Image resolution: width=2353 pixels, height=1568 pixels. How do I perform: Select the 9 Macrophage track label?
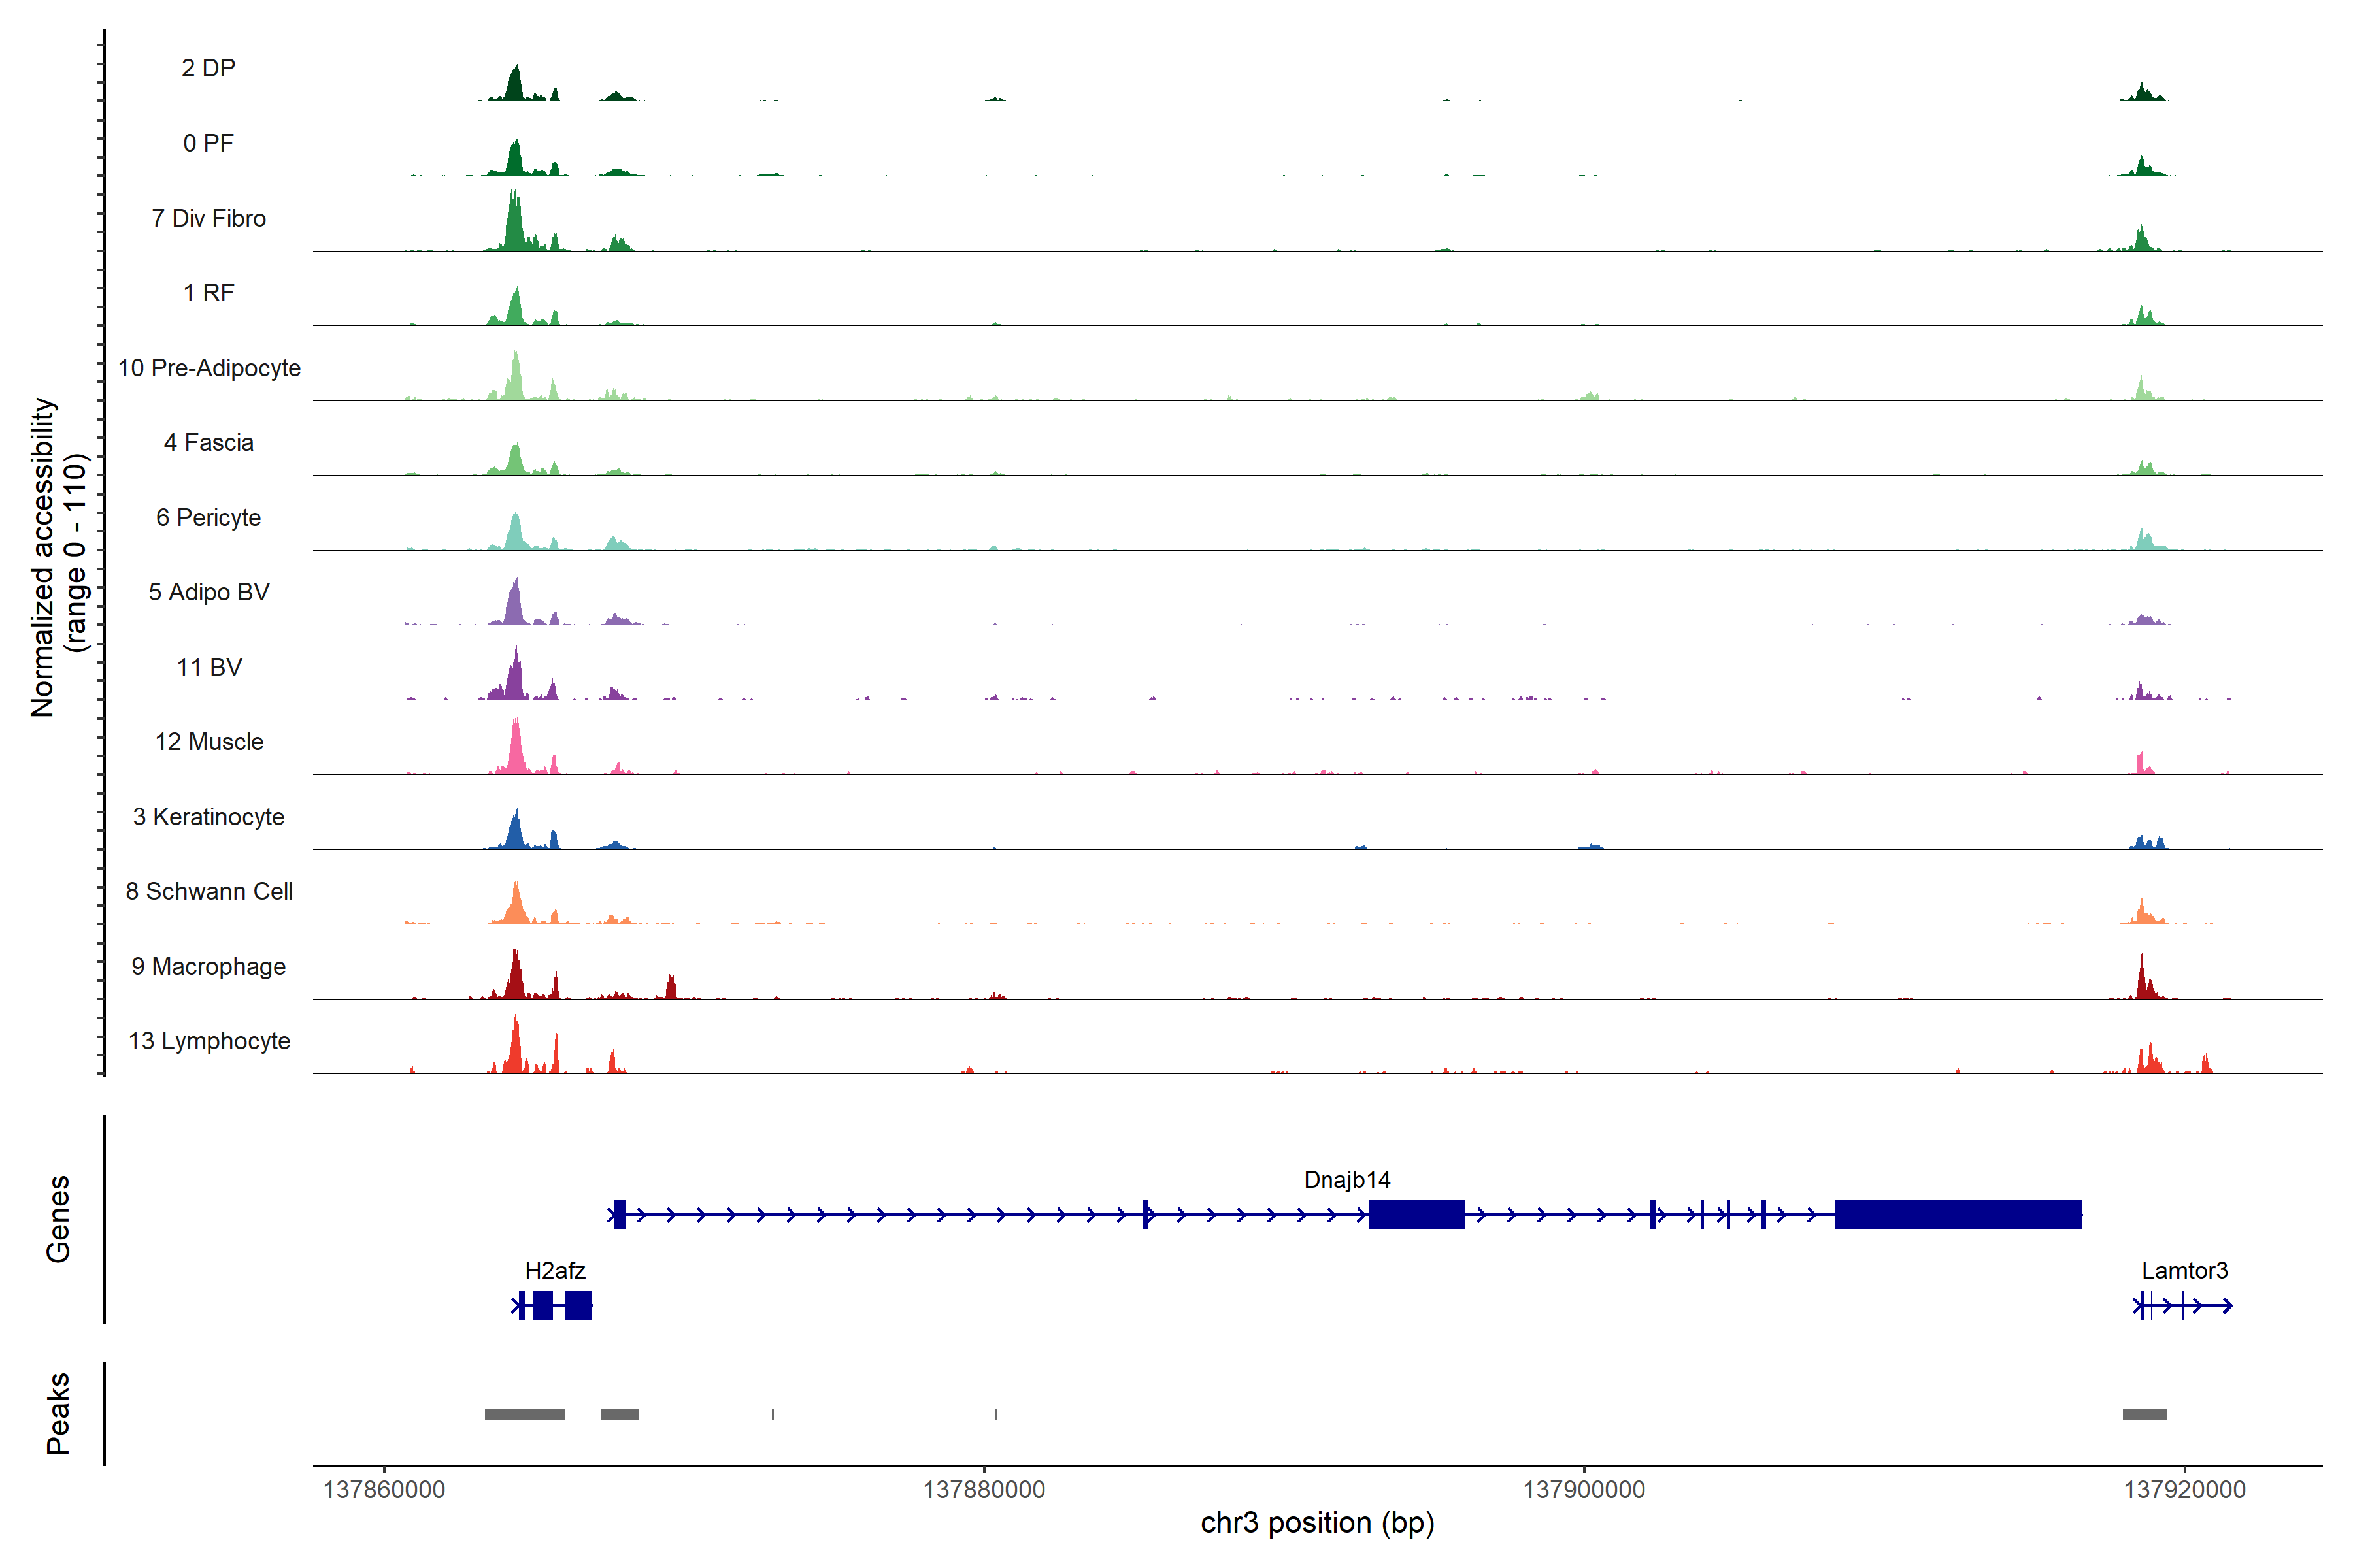point(208,966)
